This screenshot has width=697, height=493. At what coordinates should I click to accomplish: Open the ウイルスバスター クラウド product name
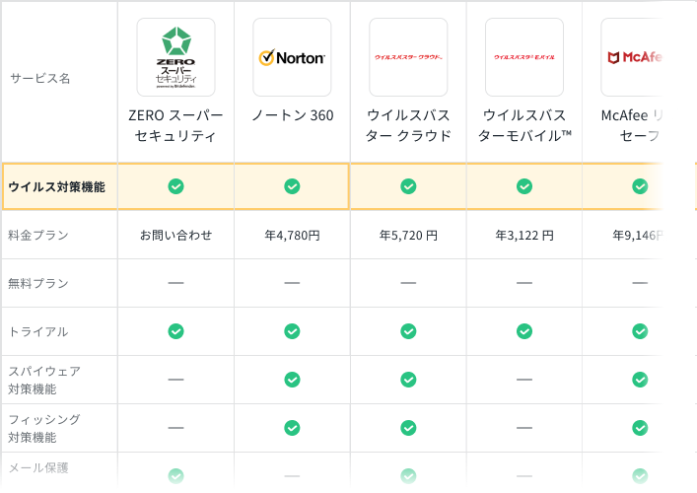click(x=408, y=126)
